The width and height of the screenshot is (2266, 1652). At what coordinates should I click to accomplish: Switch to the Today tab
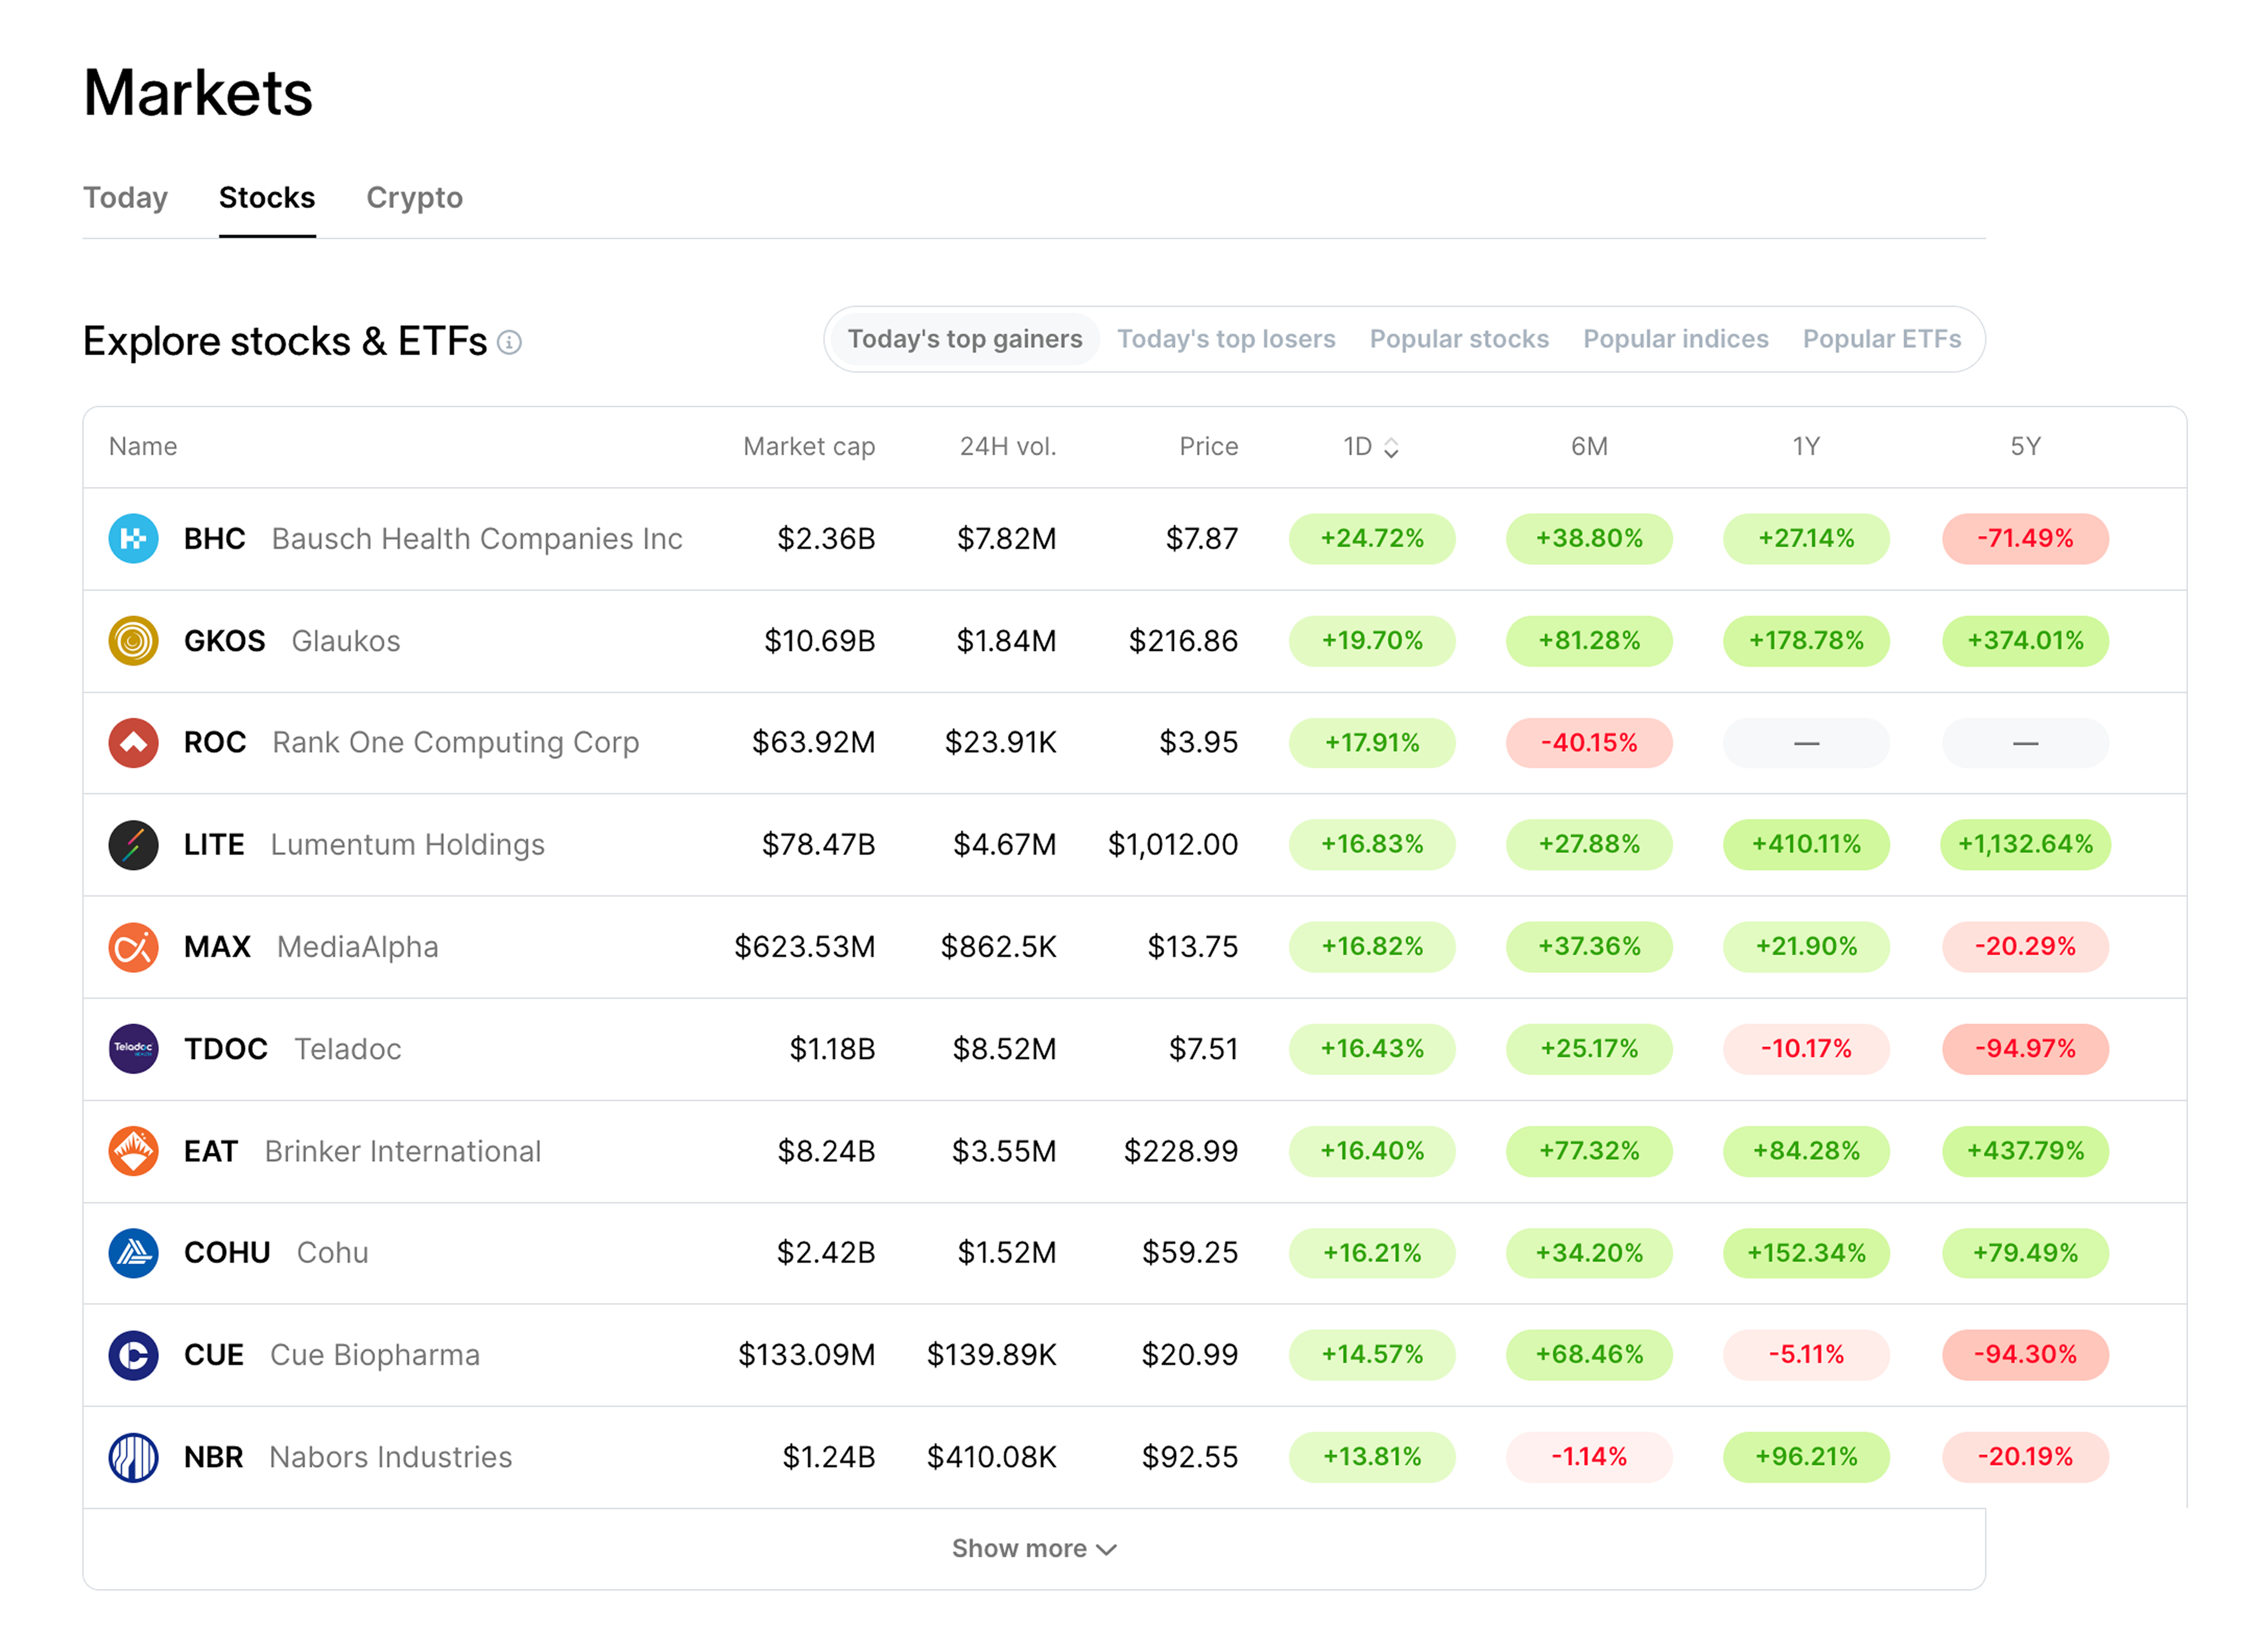[125, 198]
